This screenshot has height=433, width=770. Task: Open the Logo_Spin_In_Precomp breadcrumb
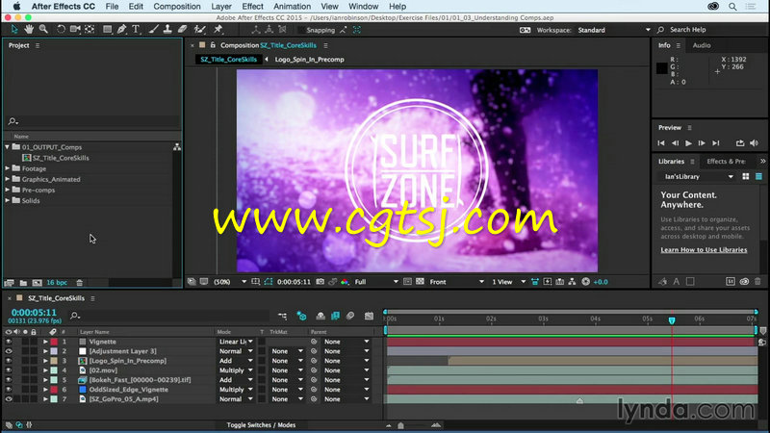(x=309, y=60)
